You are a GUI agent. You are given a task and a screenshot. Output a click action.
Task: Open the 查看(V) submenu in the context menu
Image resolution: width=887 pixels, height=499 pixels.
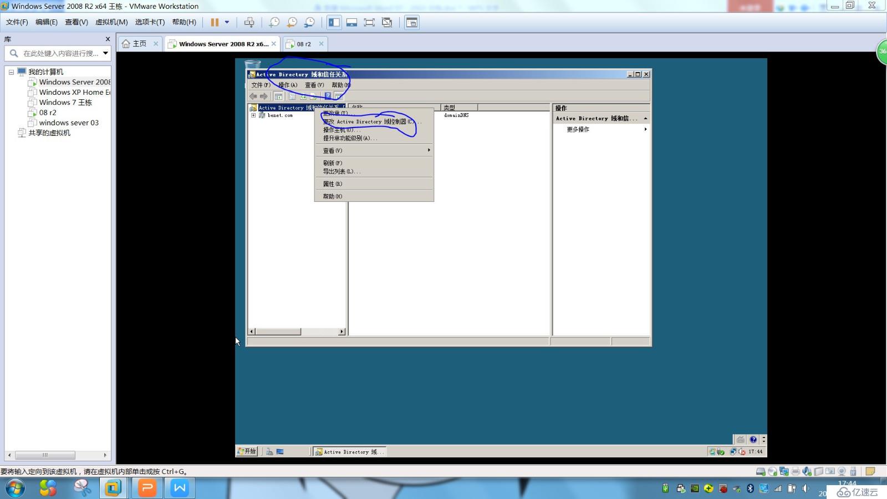374,150
